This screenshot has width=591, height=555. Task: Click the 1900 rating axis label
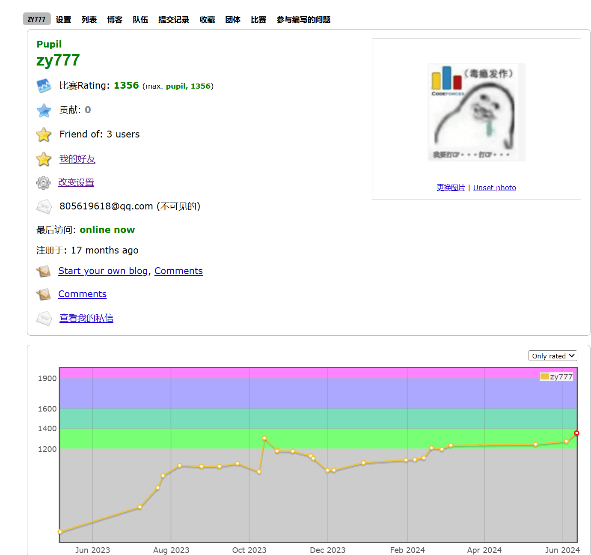[x=47, y=379]
